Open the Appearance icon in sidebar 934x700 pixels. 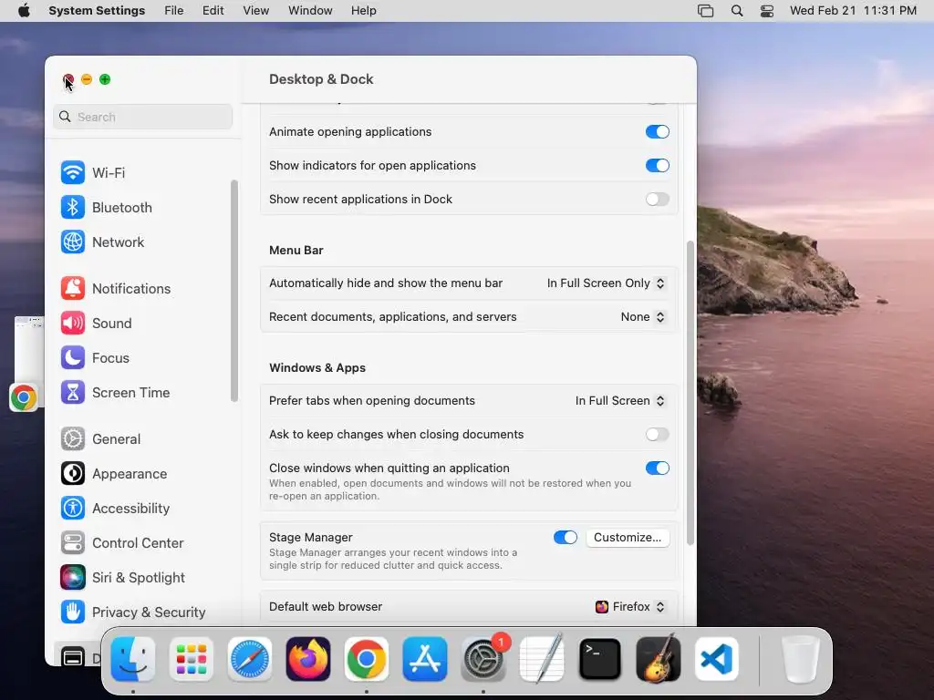tap(73, 474)
